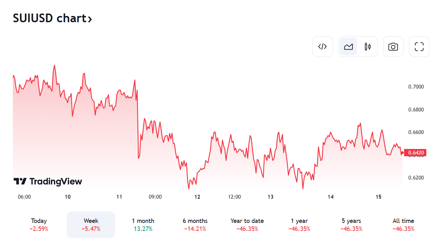
Task: Show the 5 years range
Action: 351,225
